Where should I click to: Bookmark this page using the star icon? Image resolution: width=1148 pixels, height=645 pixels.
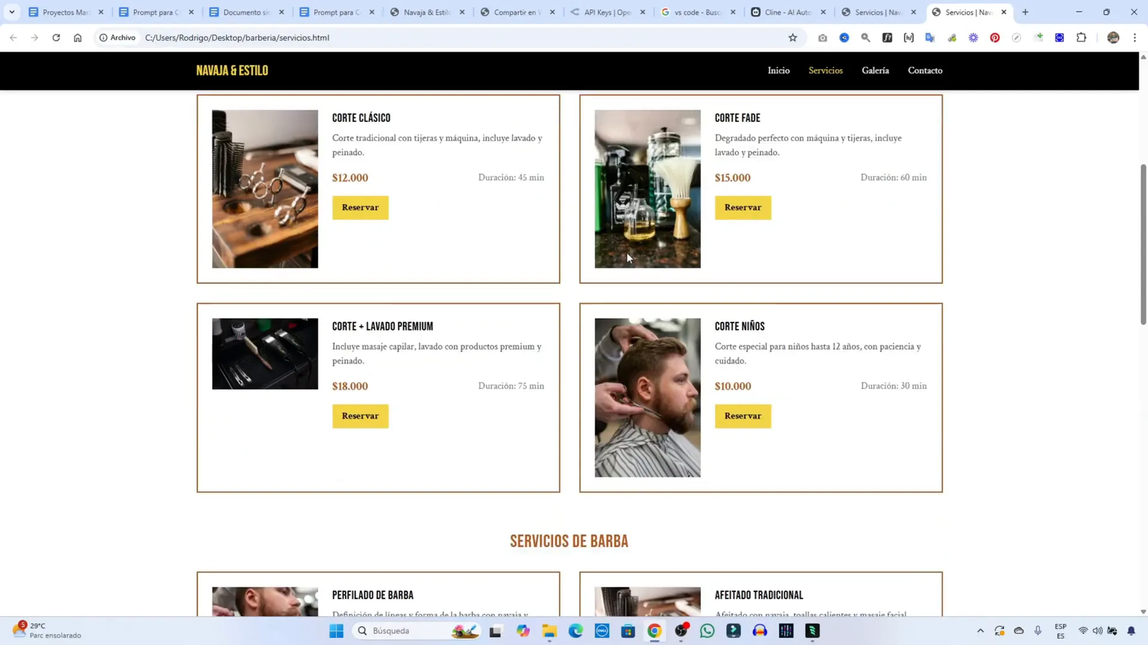pyautogui.click(x=791, y=37)
